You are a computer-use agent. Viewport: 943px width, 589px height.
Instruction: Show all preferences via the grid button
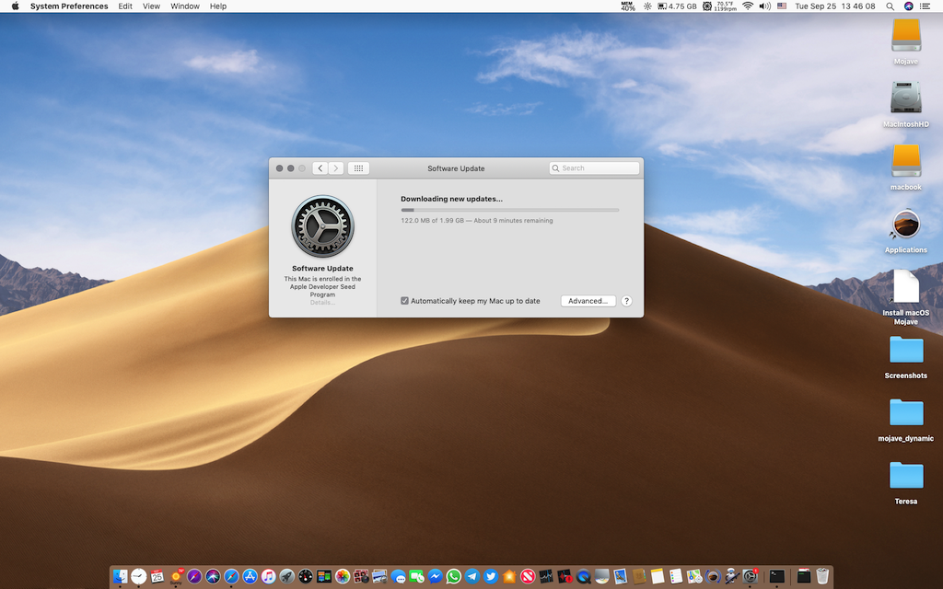pyautogui.click(x=358, y=168)
